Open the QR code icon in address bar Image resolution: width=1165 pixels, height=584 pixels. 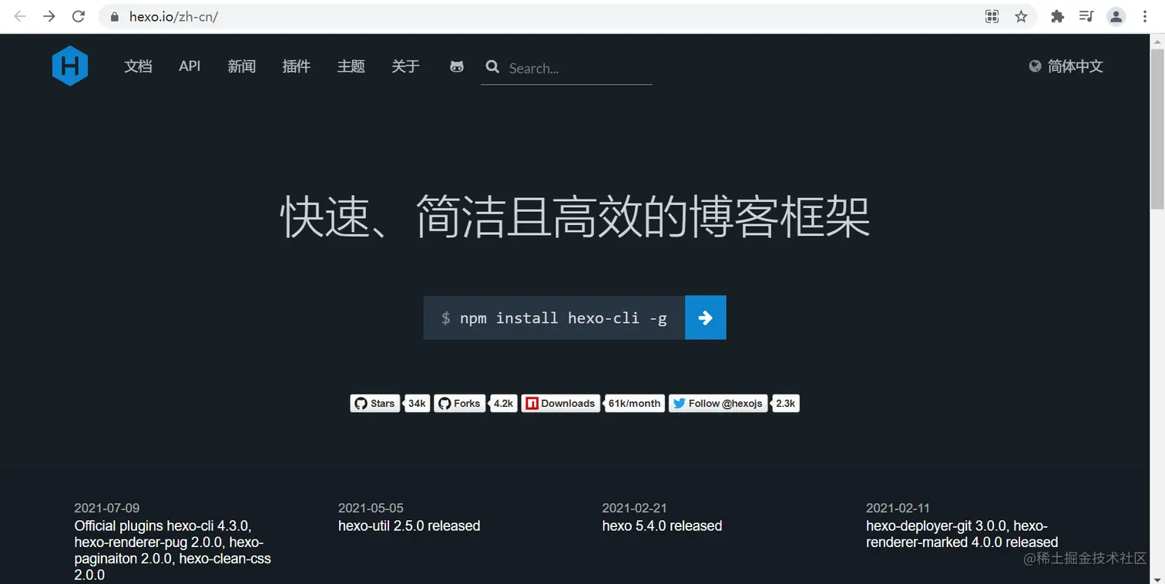tap(992, 16)
